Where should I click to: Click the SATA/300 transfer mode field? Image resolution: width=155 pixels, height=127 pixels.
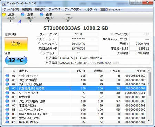[x=78, y=49]
